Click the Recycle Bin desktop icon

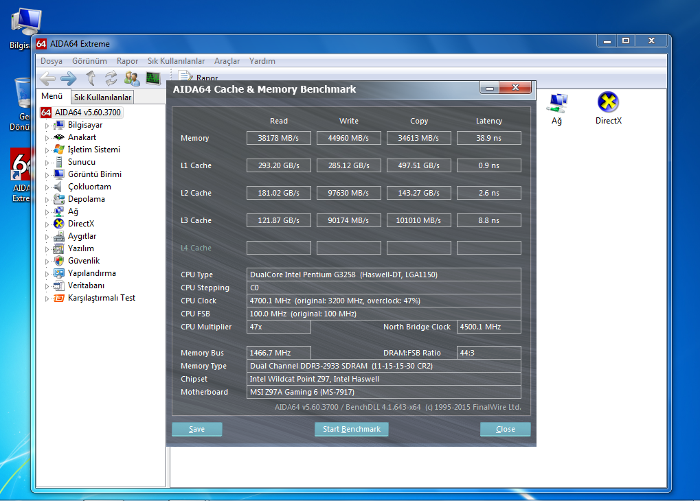pos(22,93)
